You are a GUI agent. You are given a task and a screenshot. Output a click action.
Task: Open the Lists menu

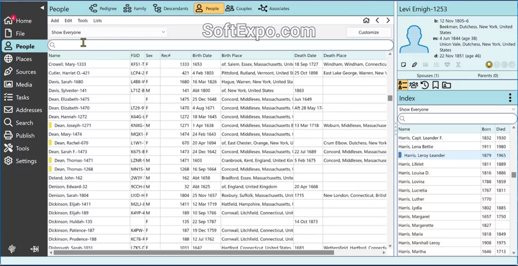tap(98, 21)
